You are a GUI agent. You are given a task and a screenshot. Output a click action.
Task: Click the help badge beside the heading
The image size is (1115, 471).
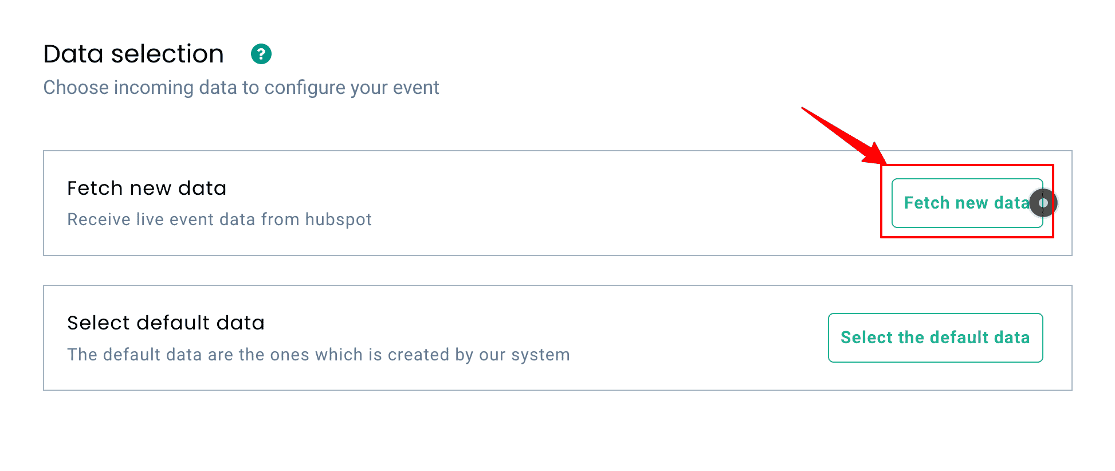(x=261, y=54)
